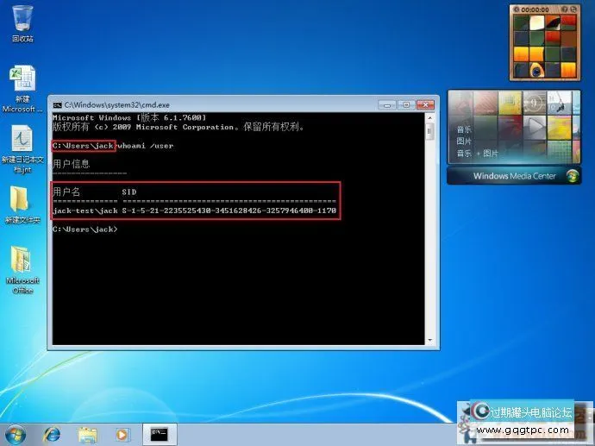The height and width of the screenshot is (446, 595).
Task: Click the Windows Media Center logo orb
Action: (573, 176)
